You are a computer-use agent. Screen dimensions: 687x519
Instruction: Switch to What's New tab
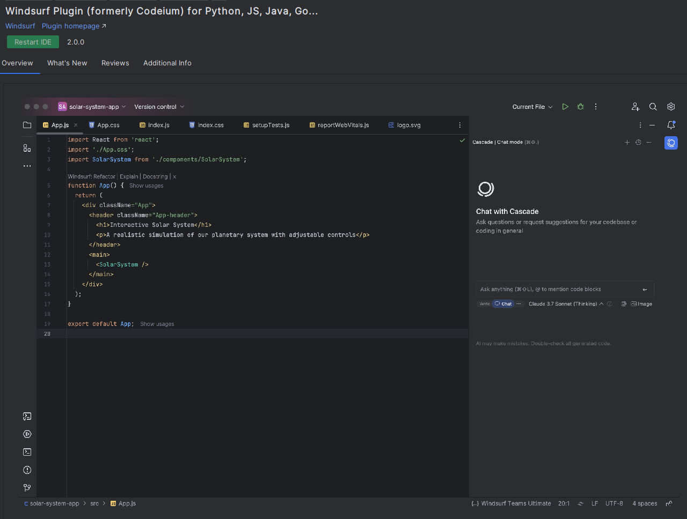point(67,63)
